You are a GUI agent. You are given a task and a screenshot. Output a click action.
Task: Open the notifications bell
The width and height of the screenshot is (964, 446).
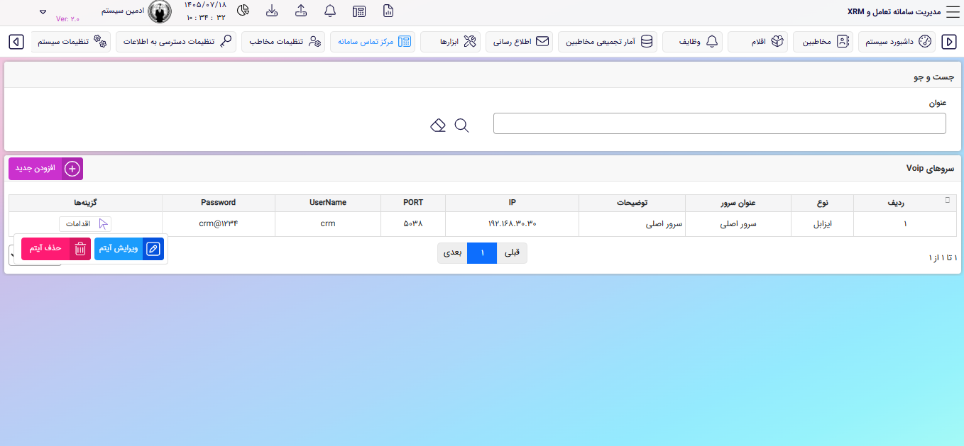tap(330, 11)
